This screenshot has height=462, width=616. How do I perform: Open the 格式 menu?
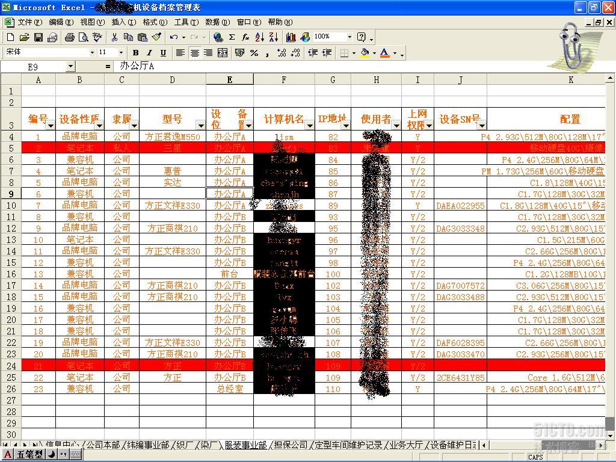(x=155, y=22)
